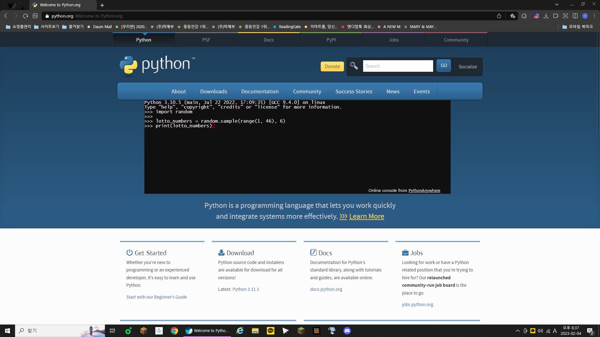Open the Downloads menu
Viewport: 600px width, 337px height.
[214, 91]
